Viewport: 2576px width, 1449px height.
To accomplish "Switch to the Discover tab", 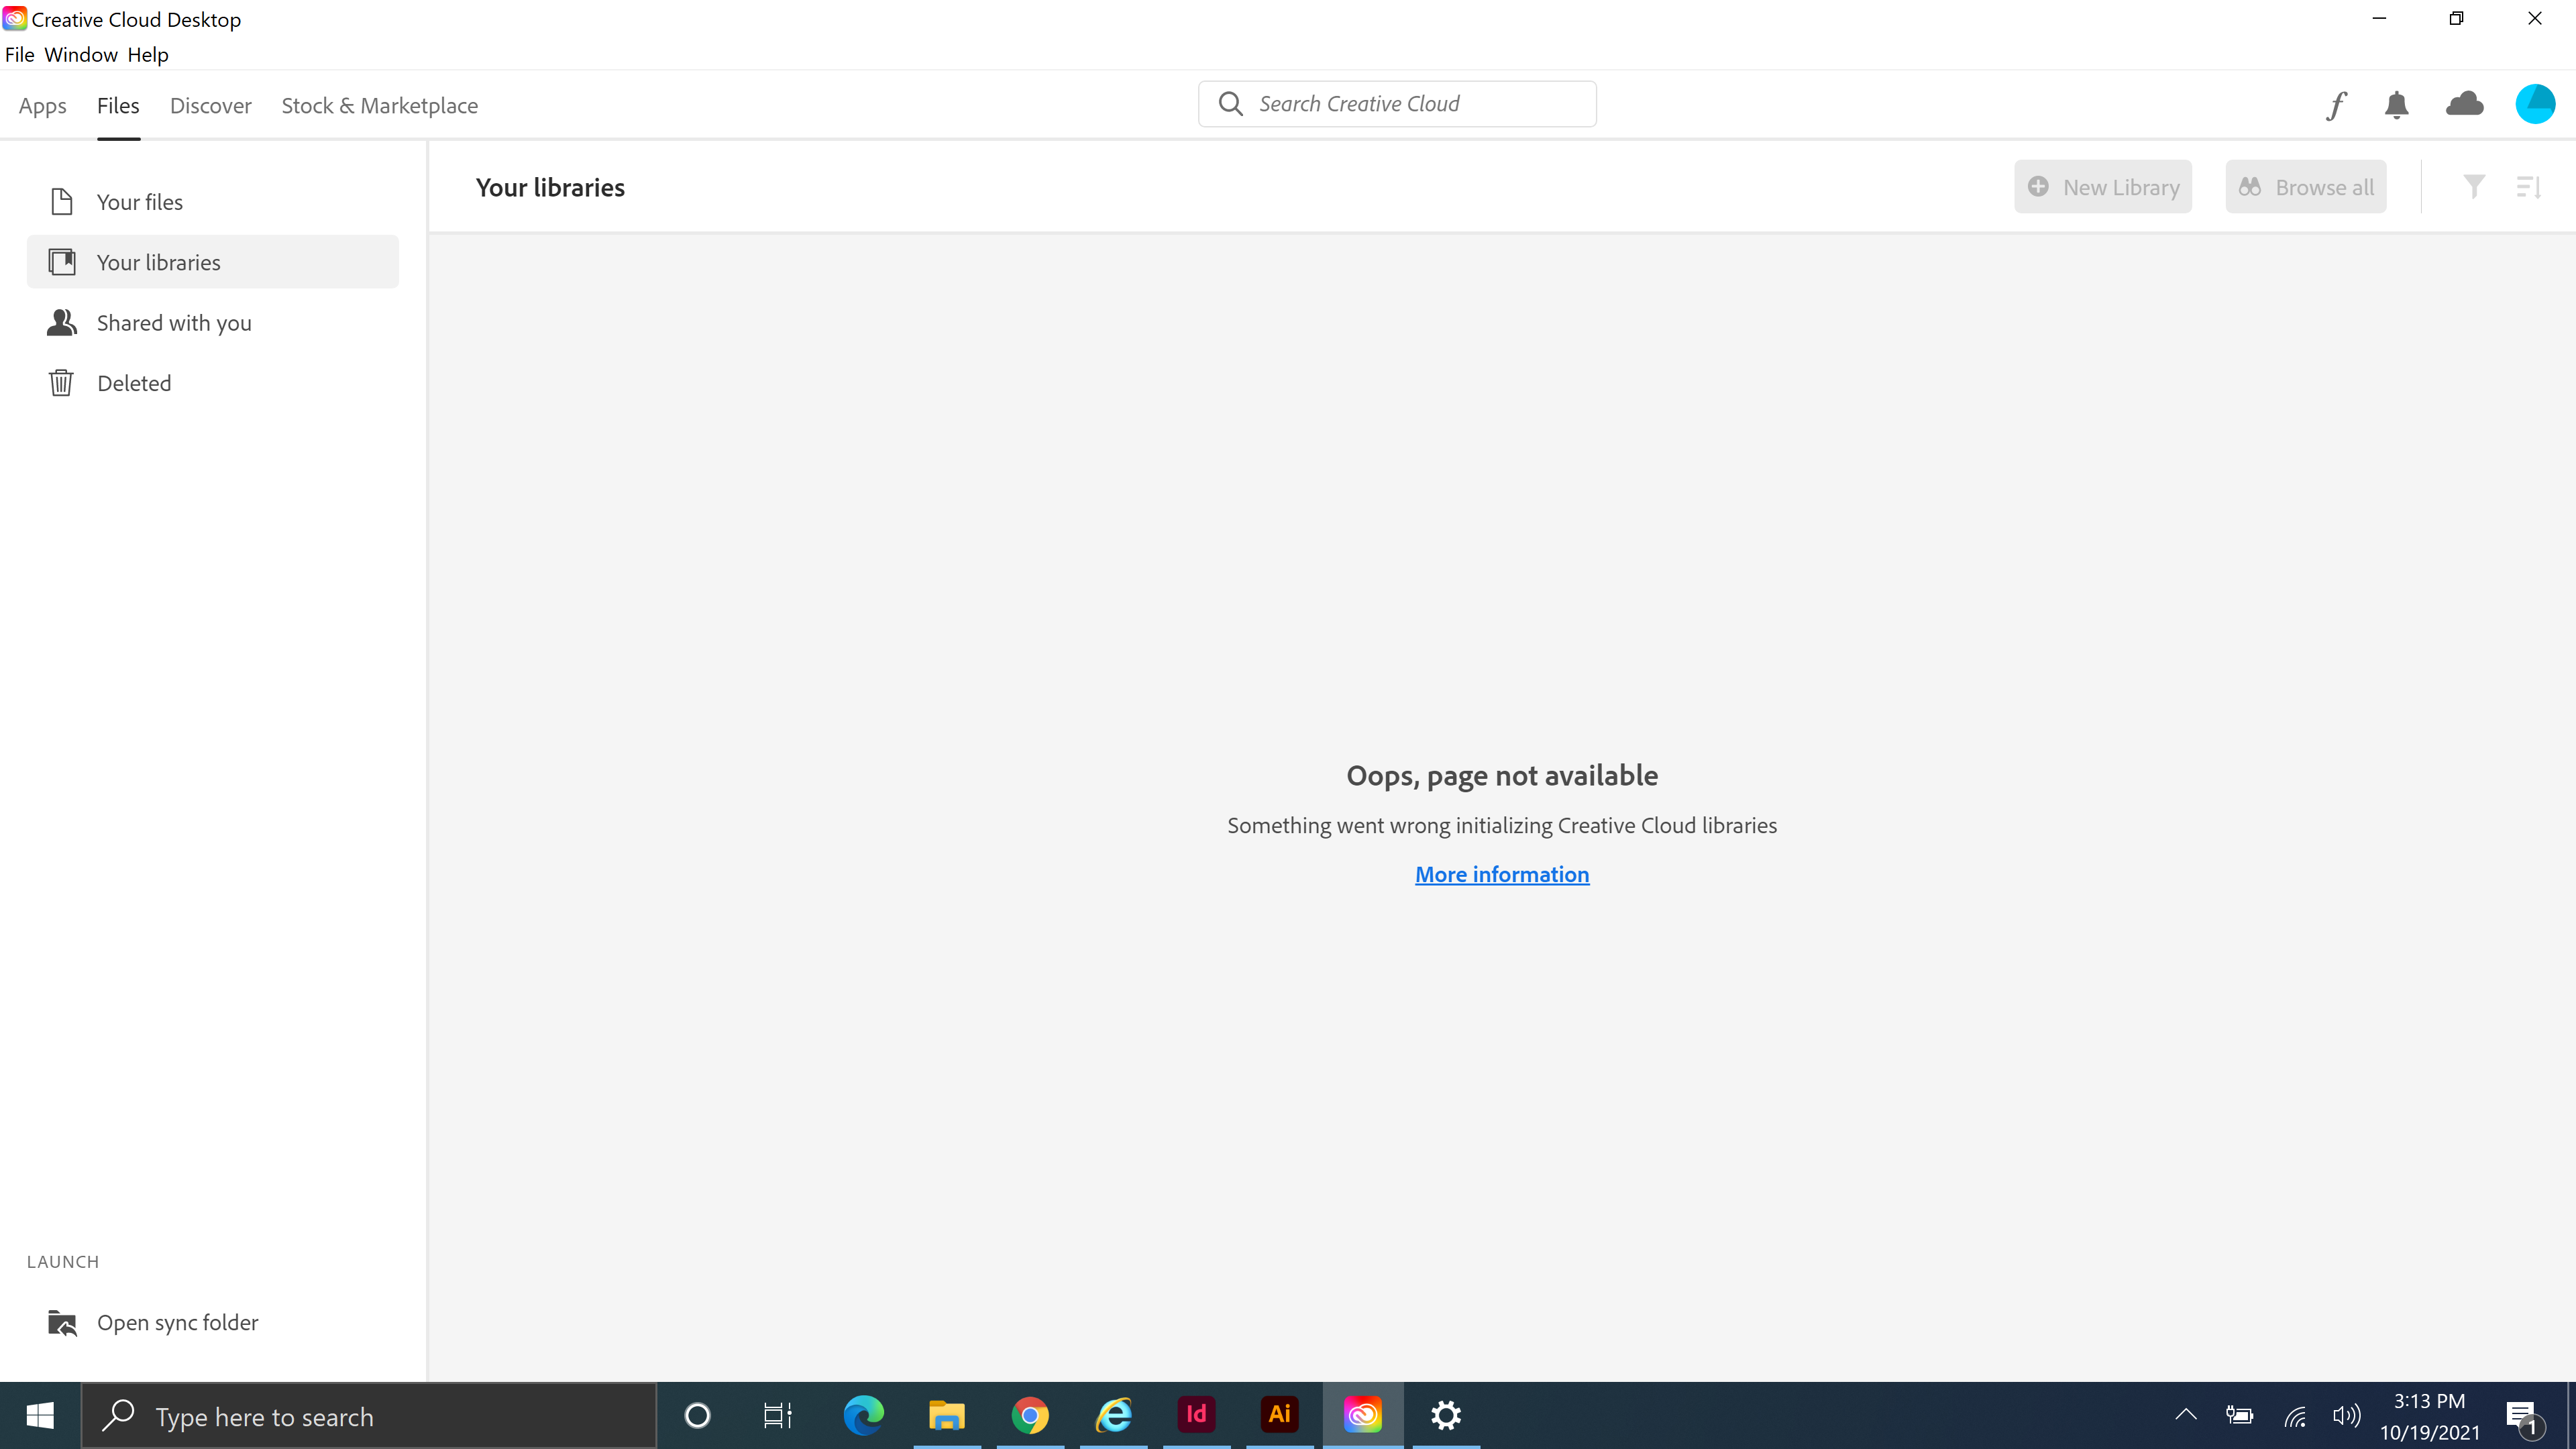I will tap(210, 105).
